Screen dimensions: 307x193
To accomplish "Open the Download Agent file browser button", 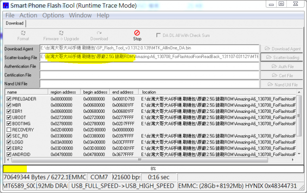I will click(282, 48).
